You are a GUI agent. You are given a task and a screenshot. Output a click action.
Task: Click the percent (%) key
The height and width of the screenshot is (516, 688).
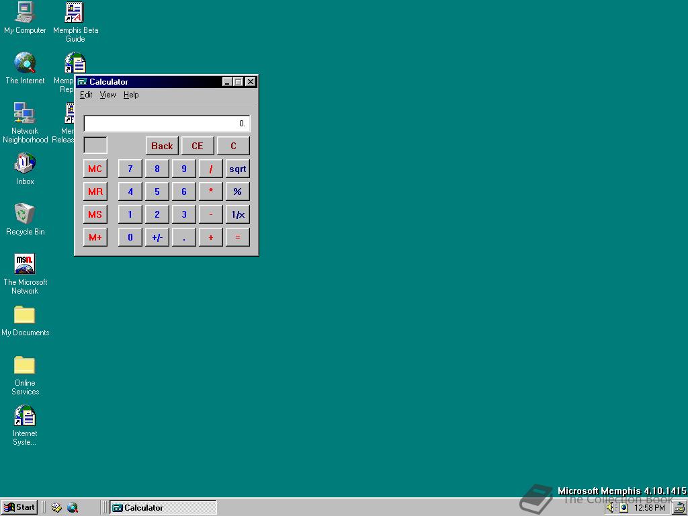point(237,191)
